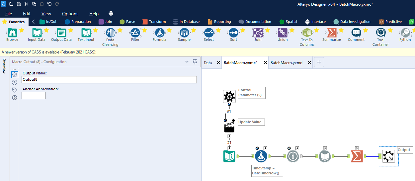Open the View menu
This screenshot has width=415, height=181.
(46, 14)
